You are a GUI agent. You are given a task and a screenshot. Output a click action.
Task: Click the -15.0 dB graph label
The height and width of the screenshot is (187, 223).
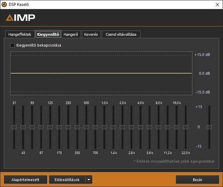point(203,92)
